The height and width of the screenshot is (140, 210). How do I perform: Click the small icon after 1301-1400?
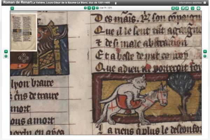(116, 3)
